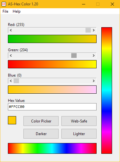Click the Blue slider thumb
120x162 pixels.
point(16,81)
